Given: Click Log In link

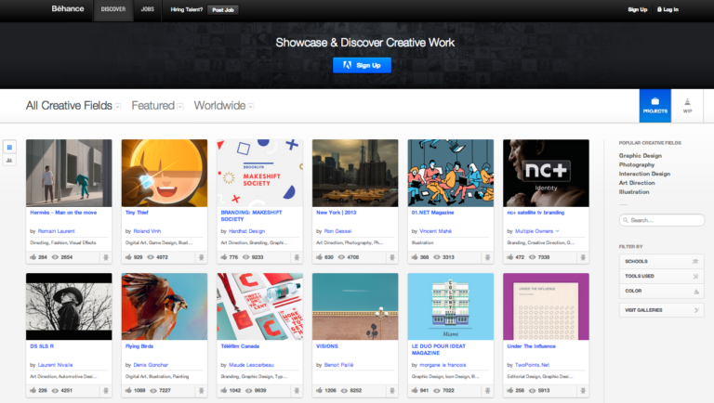Looking at the screenshot, I should pyautogui.click(x=670, y=9).
